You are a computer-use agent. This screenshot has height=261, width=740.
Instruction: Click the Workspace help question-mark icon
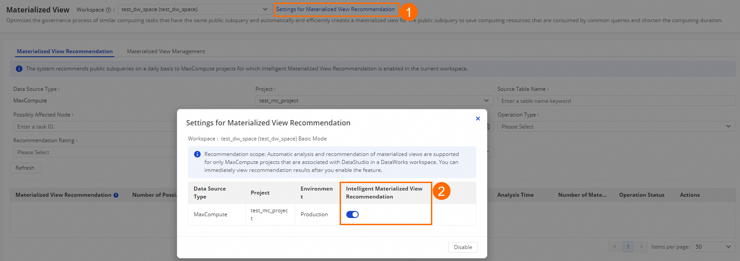(x=108, y=10)
